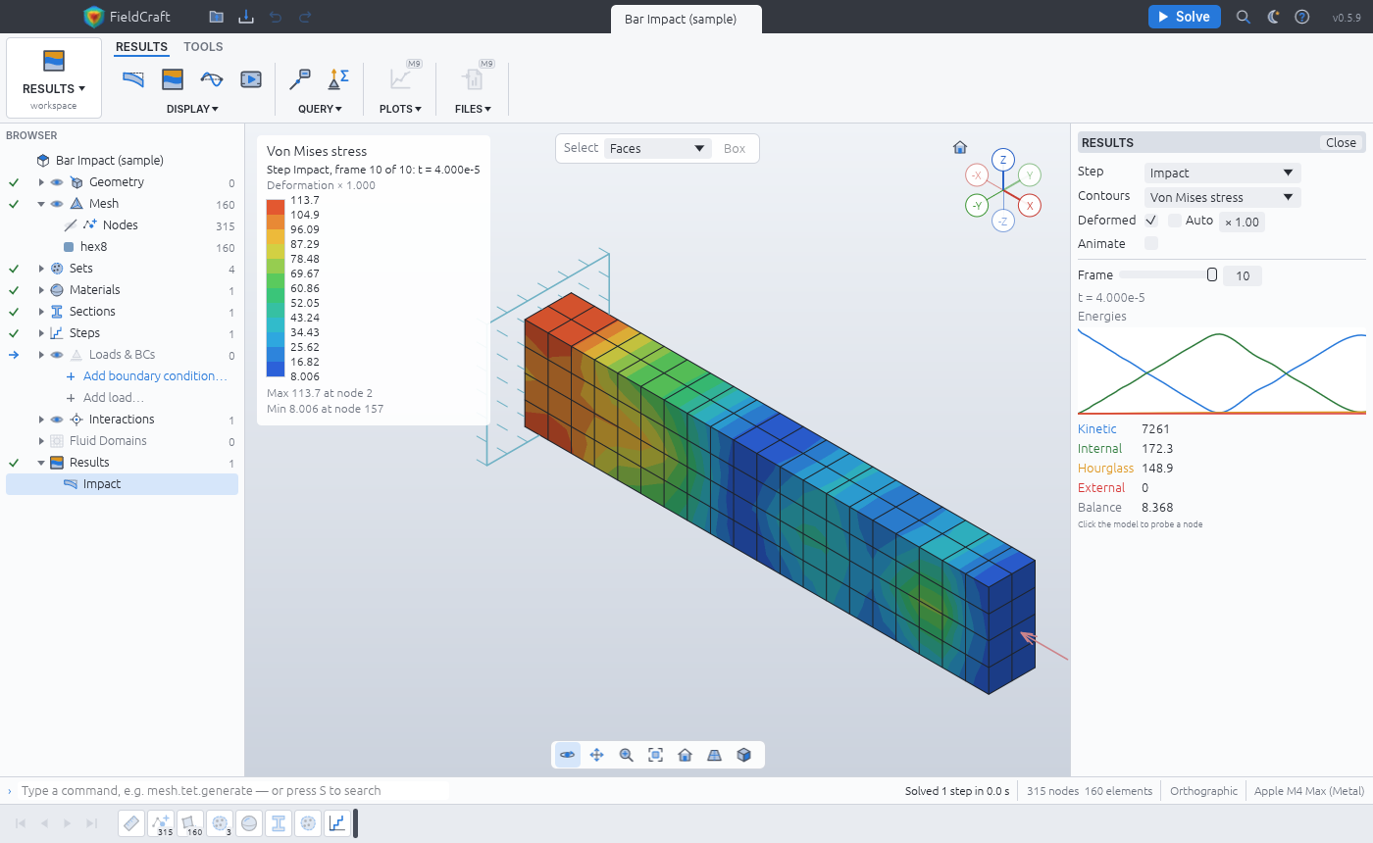The width and height of the screenshot is (1373, 843).
Task: Click the step chart icon in timeline
Action: pos(337,823)
